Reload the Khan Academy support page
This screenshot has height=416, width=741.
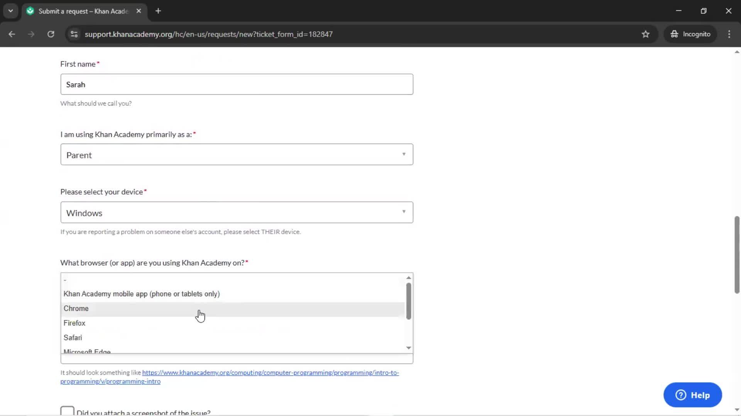click(51, 34)
